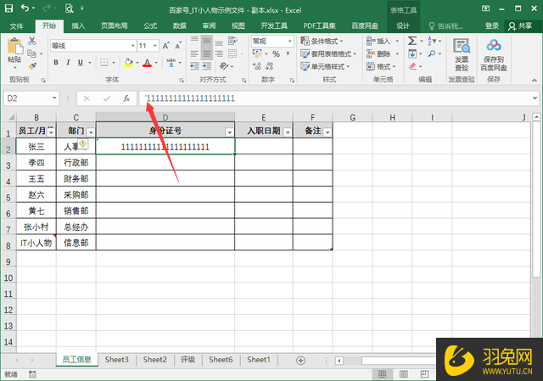The width and height of the screenshot is (543, 381).
Task: Click the 告诉我 search box
Action: [445, 26]
